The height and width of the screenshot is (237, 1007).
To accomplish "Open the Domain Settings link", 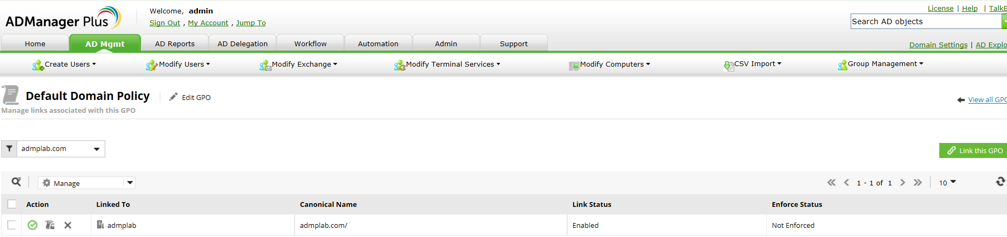I will 938,45.
